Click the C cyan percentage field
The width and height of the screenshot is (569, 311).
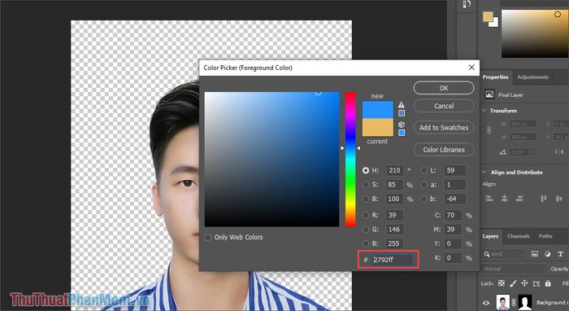(454, 215)
